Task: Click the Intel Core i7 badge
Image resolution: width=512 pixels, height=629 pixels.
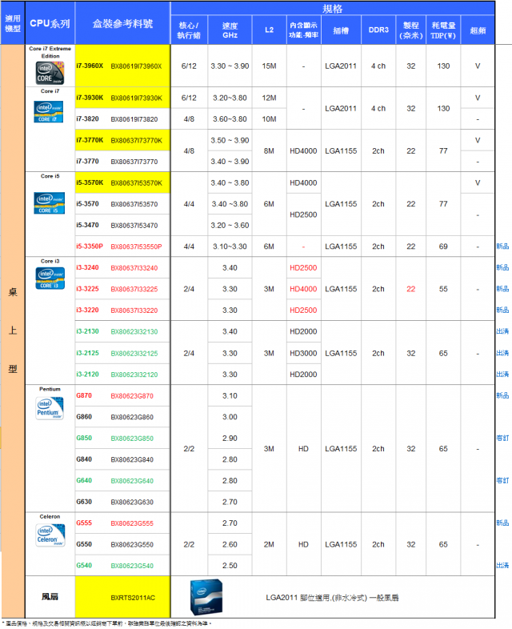Action: point(49,112)
